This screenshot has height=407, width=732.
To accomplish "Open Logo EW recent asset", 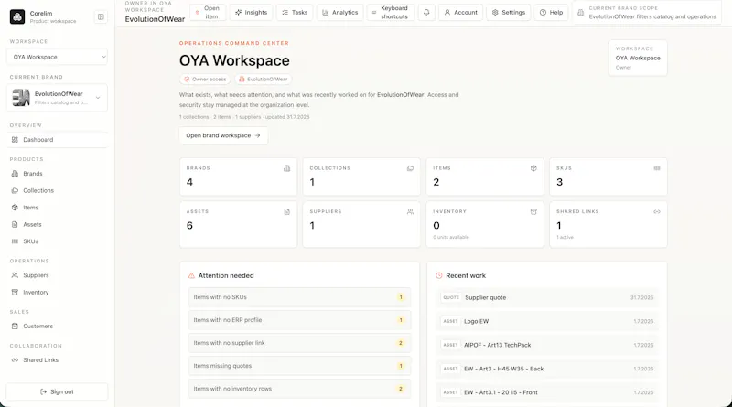I will point(546,321).
